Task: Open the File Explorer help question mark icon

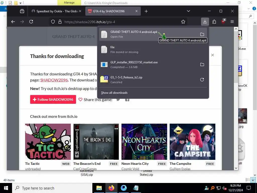Action: (x=254, y=9)
